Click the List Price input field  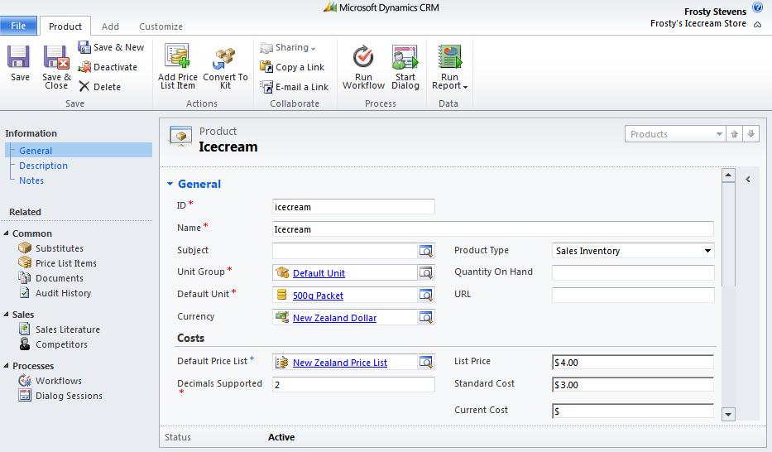pyautogui.click(x=633, y=363)
